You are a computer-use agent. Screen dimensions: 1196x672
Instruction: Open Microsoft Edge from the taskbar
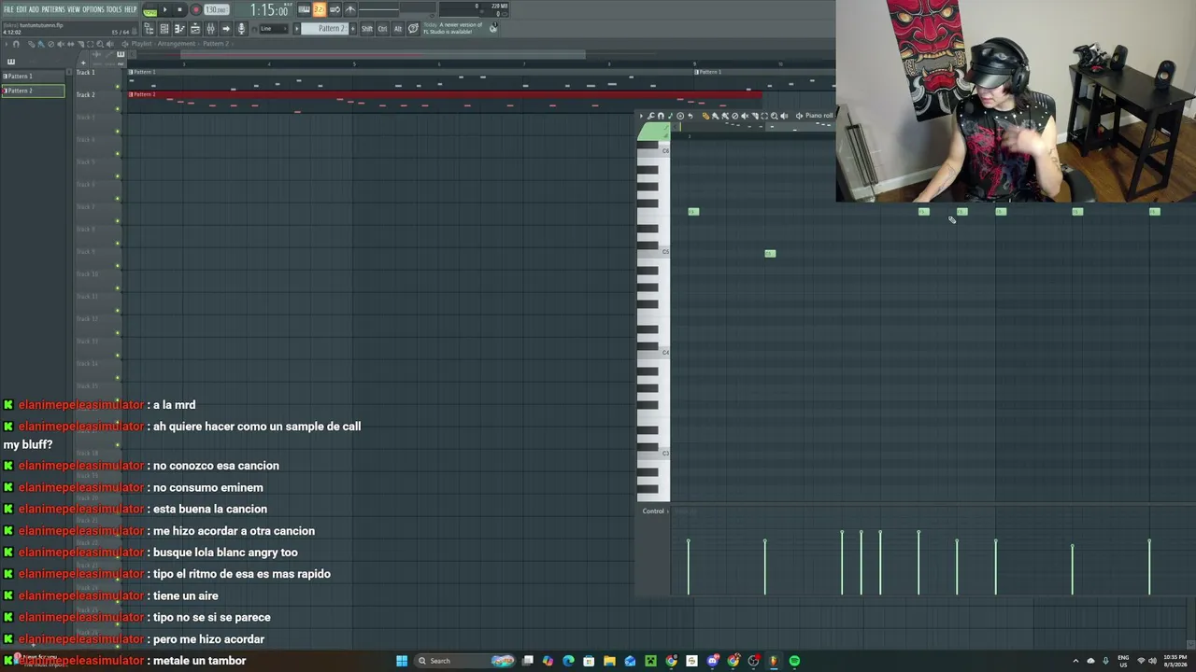click(x=568, y=661)
